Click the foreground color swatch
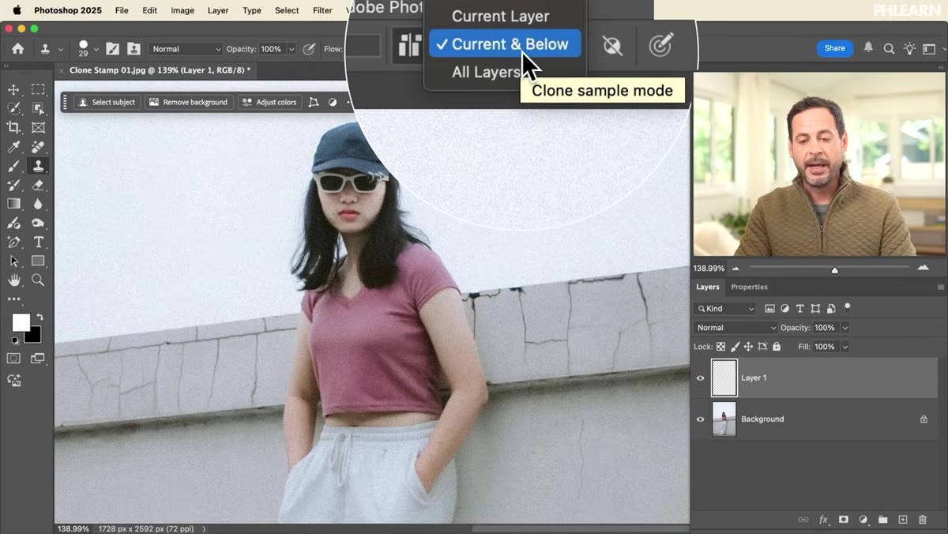 click(20, 322)
